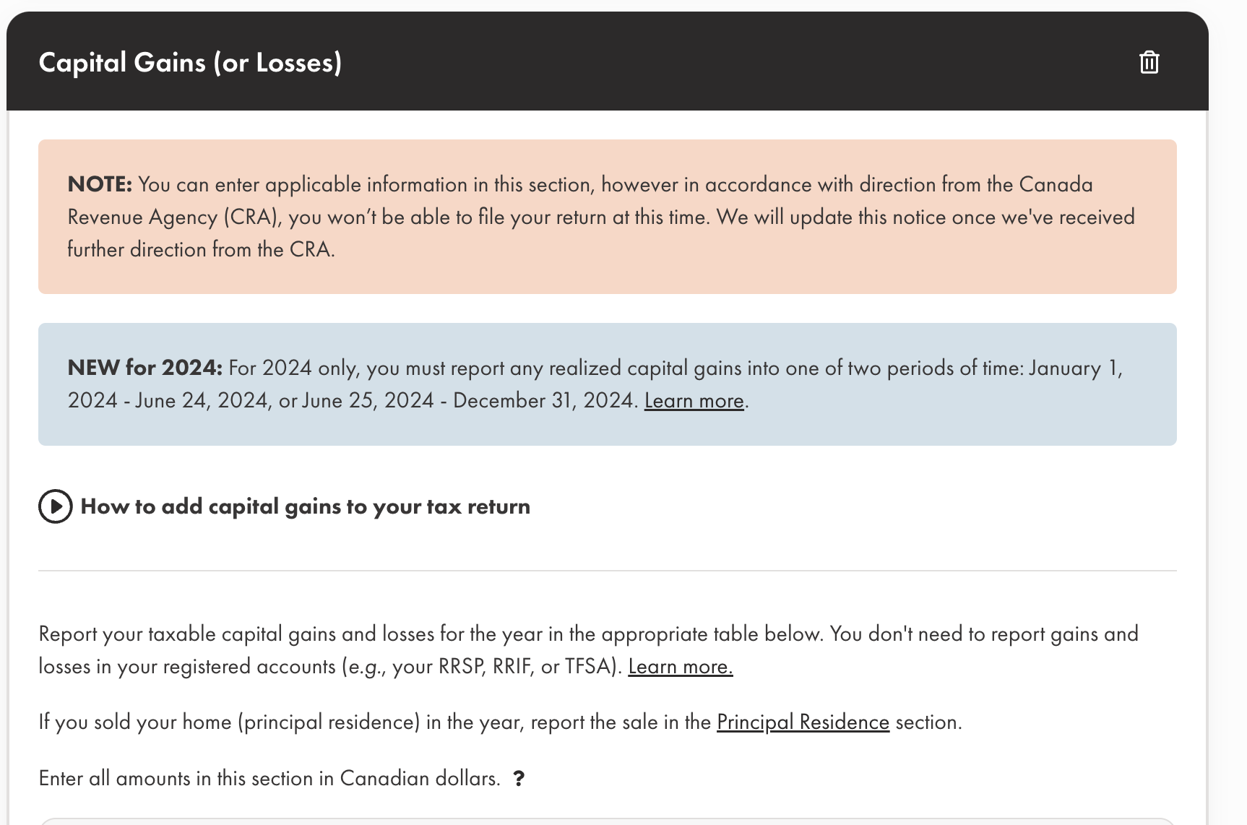Click the trash icon to delete section
The image size is (1247, 825).
[1149, 62]
